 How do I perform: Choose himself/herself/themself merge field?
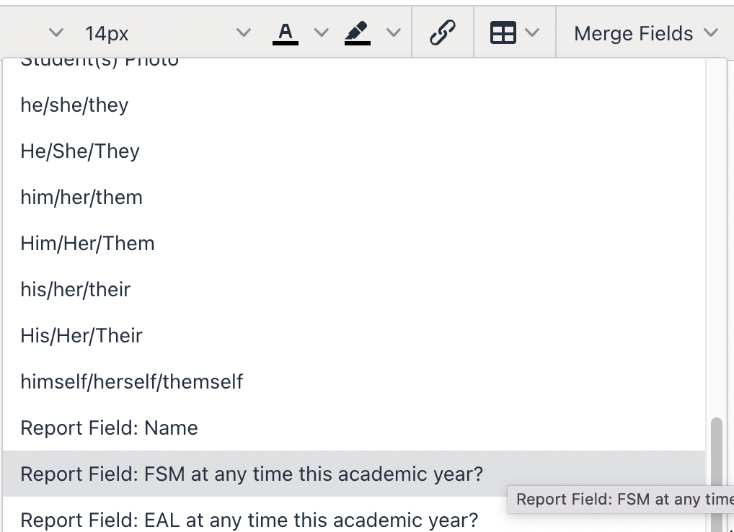(132, 382)
